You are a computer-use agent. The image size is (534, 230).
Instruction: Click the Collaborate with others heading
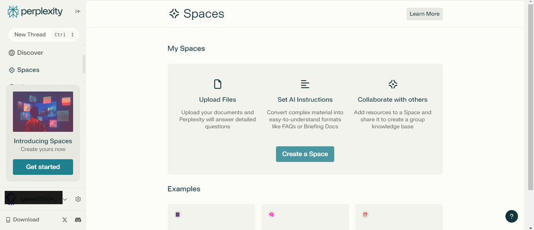coord(392,100)
